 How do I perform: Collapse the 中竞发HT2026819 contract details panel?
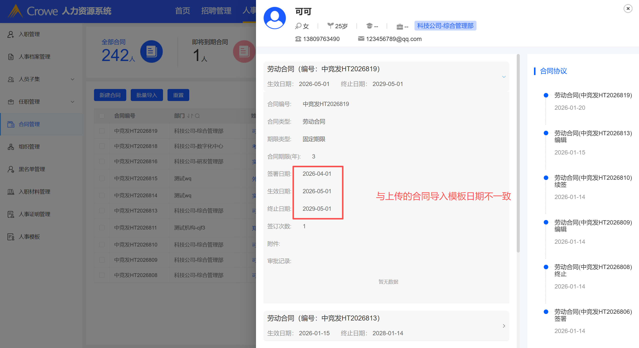[x=504, y=76]
